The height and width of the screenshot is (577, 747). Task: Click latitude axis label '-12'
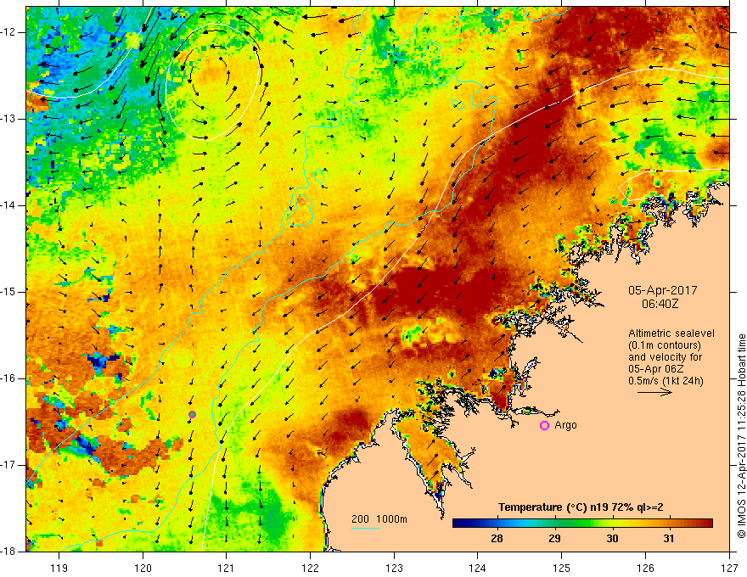(8, 32)
